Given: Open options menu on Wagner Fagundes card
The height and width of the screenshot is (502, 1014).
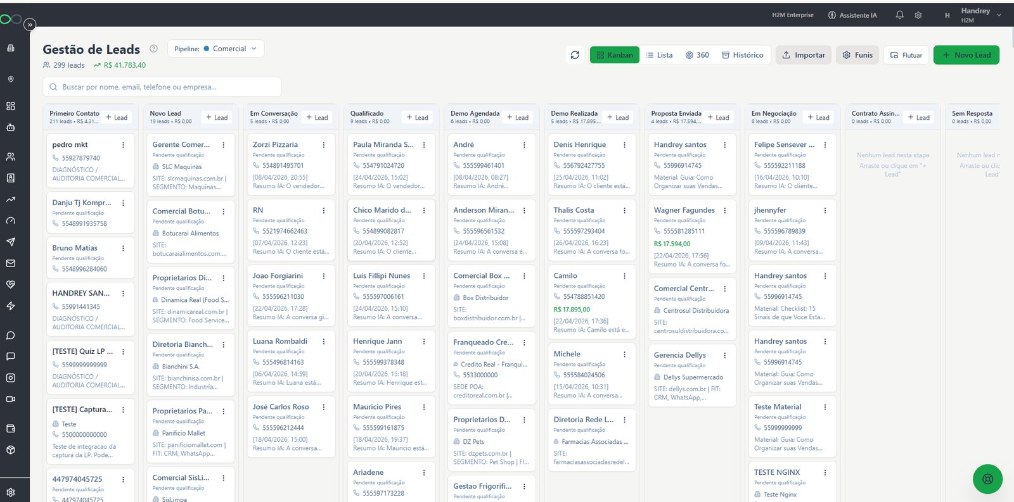Looking at the screenshot, I should click(725, 210).
